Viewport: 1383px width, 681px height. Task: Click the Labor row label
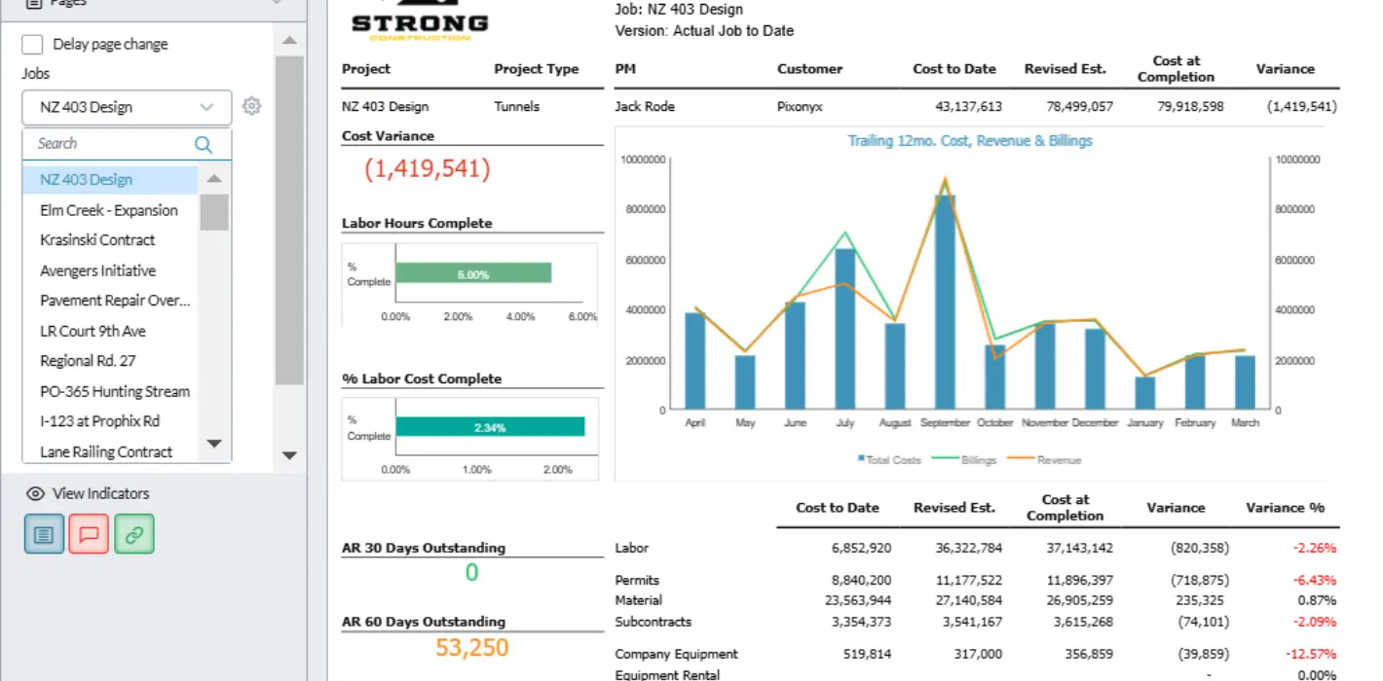632,548
